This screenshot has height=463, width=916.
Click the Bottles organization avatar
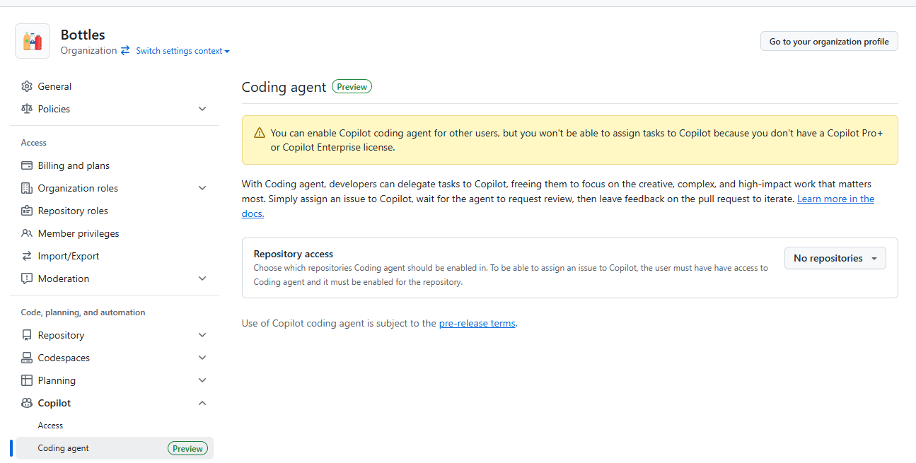pos(33,41)
